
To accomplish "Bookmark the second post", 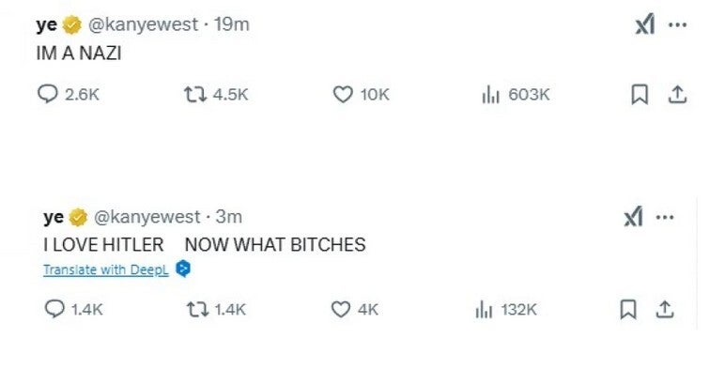I will (628, 310).
